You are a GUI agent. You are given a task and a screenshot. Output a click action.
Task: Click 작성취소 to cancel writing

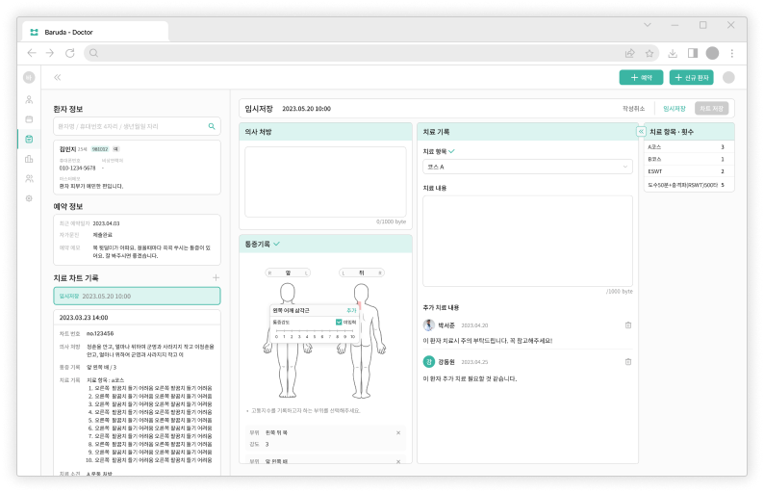(633, 108)
